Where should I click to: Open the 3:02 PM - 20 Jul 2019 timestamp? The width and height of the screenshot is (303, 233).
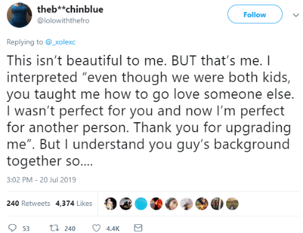click(41, 179)
